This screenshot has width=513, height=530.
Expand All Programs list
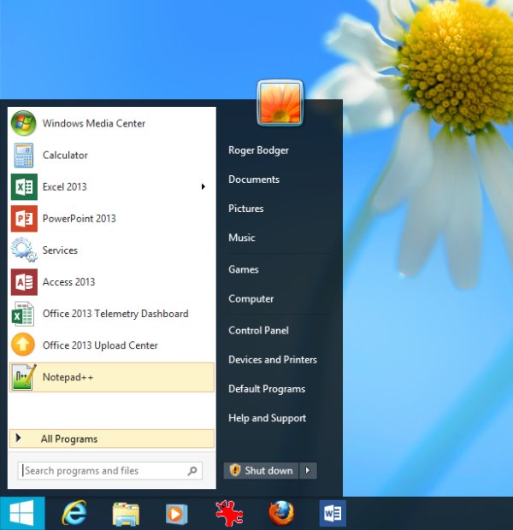[112, 439]
